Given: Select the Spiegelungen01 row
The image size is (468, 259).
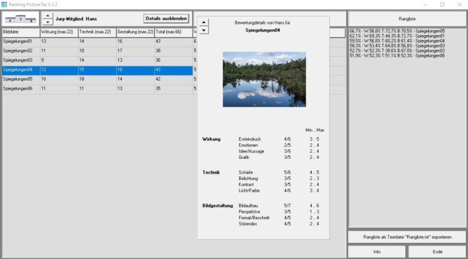Looking at the screenshot, I should 20,42.
